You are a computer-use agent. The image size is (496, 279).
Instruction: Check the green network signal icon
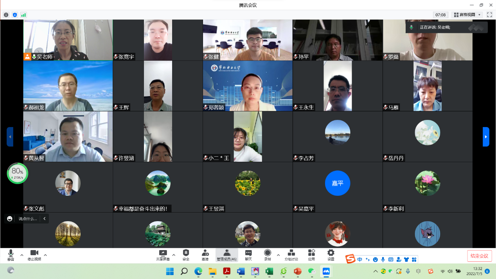23,15
